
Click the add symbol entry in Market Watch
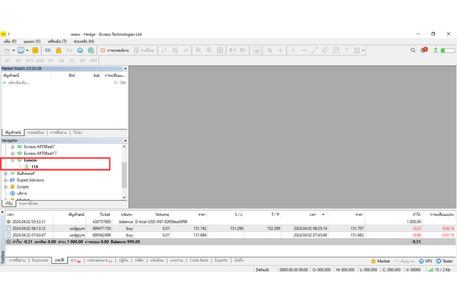coord(23,82)
